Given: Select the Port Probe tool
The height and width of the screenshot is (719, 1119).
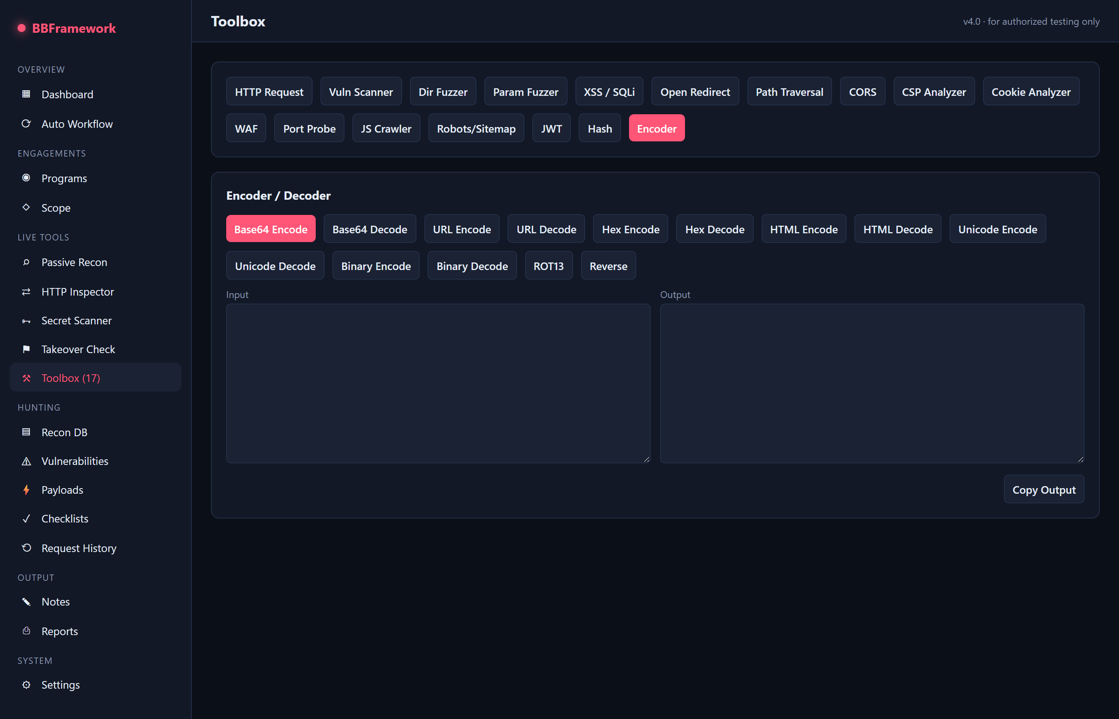Looking at the screenshot, I should 309,128.
